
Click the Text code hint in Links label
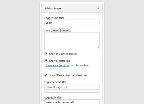click(56, 31)
